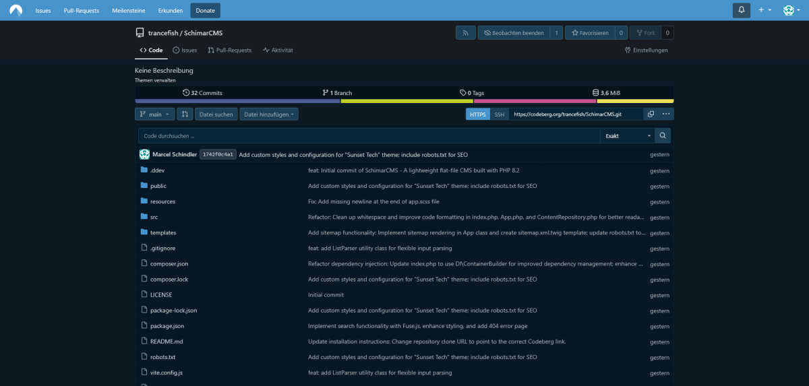The image size is (809, 386).
Task: Click the compare branches icon
Action: click(x=185, y=115)
